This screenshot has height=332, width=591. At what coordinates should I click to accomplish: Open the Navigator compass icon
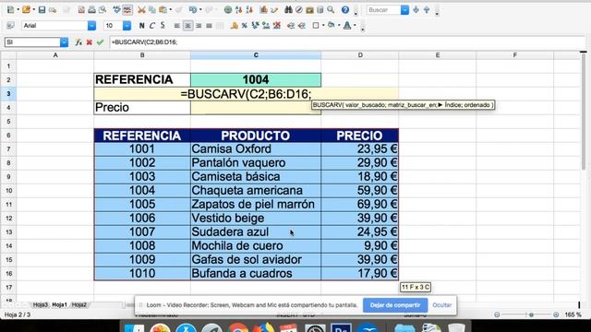point(299,10)
